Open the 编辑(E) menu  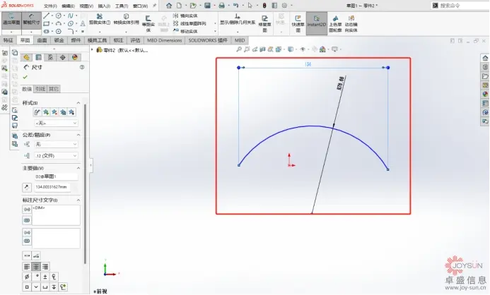tap(68, 6)
